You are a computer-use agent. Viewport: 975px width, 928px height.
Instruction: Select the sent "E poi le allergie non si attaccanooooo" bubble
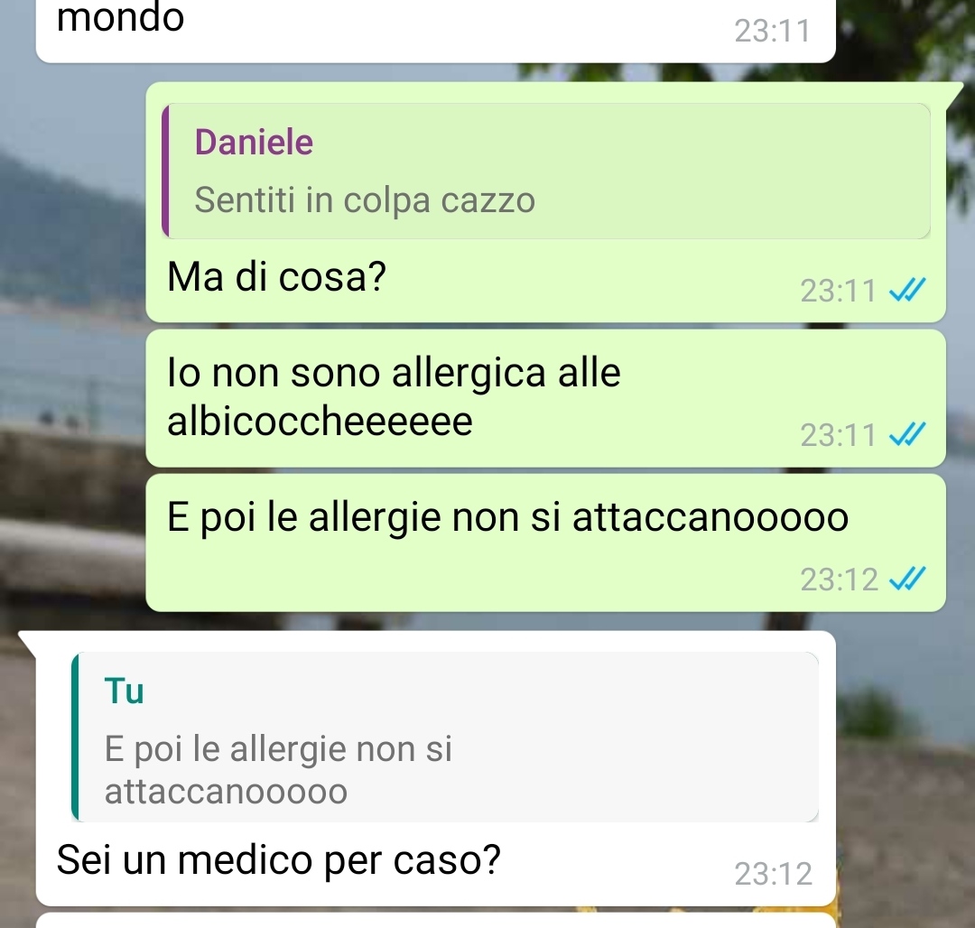(x=546, y=543)
